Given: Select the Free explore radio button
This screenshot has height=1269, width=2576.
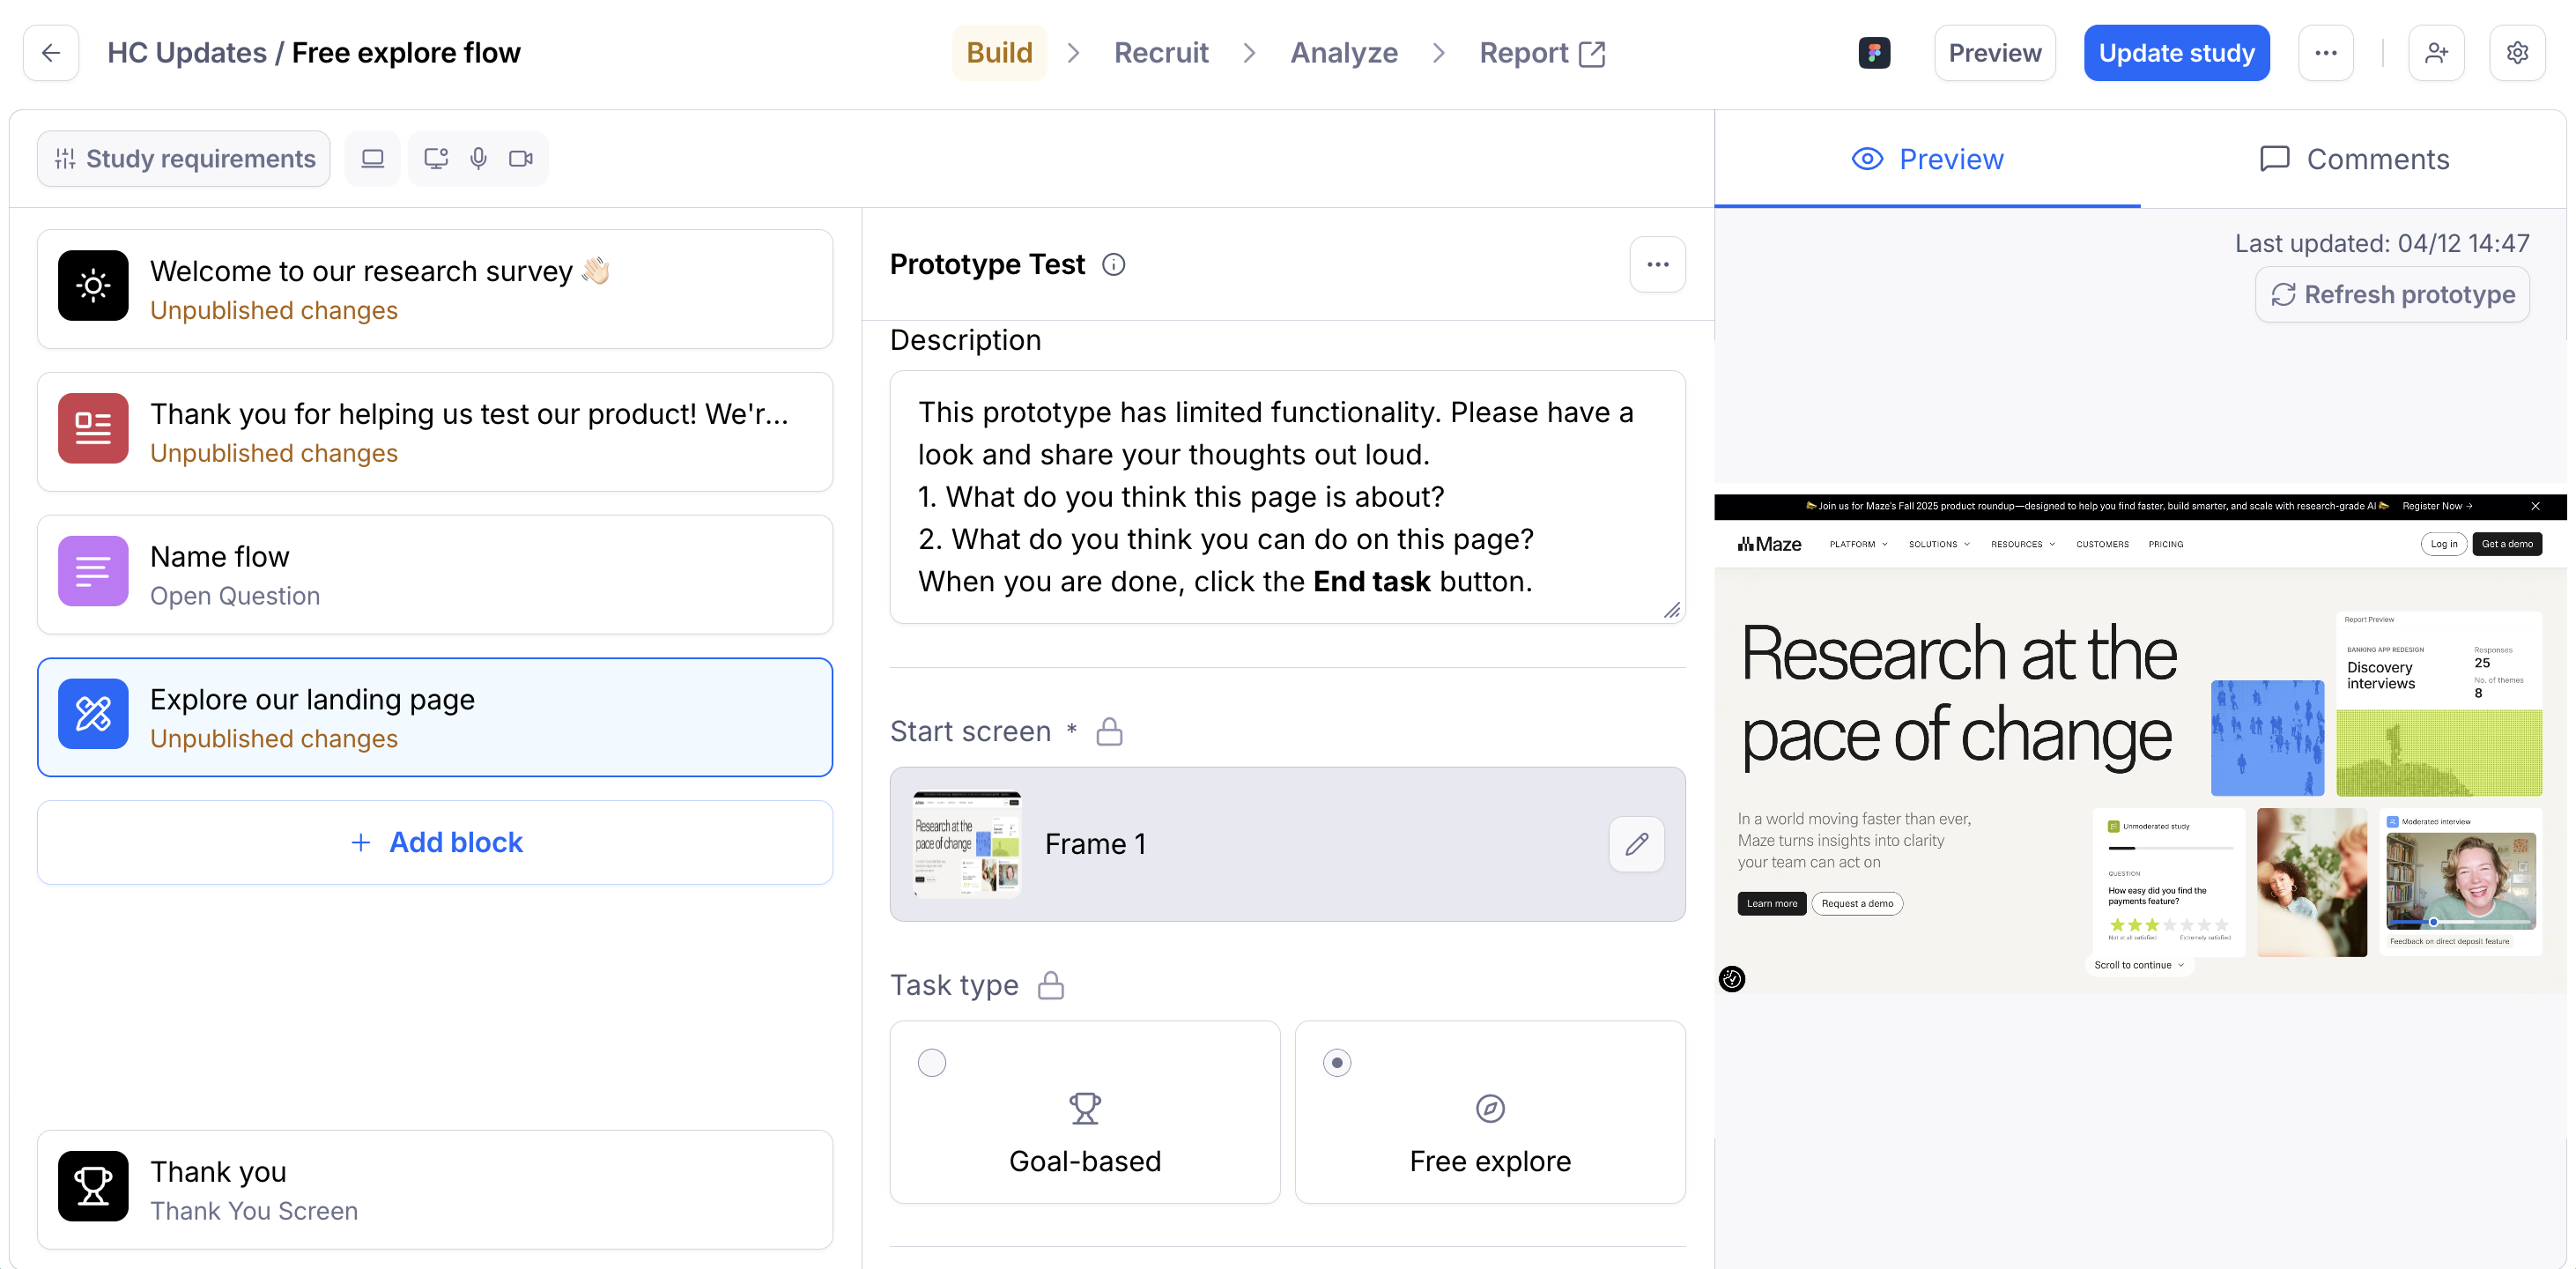Looking at the screenshot, I should (1337, 1063).
